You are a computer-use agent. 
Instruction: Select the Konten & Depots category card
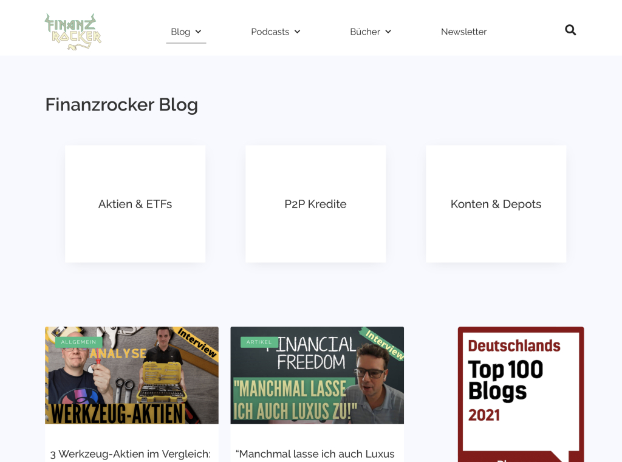pyautogui.click(x=496, y=204)
